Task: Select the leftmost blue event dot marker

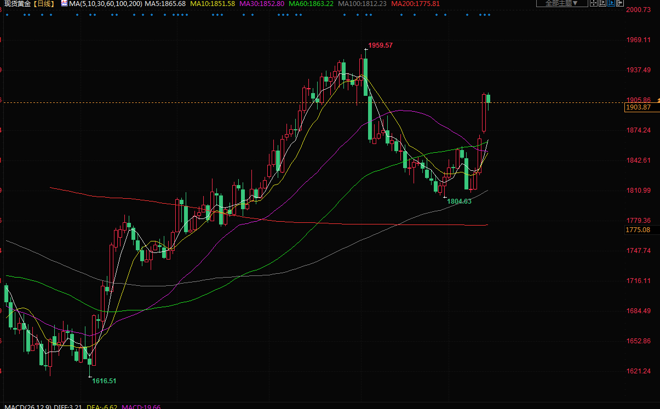Action: coord(6,15)
